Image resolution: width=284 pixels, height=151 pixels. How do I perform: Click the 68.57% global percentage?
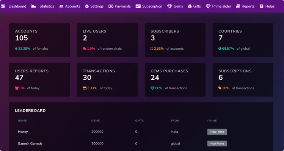pos(228,49)
